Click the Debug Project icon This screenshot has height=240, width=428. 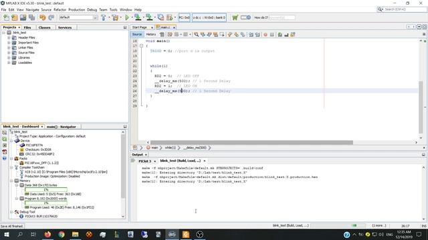point(169,18)
